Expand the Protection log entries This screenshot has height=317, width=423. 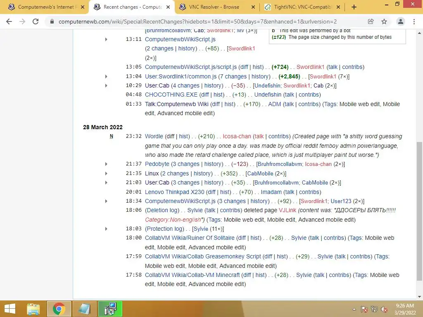(x=106, y=229)
